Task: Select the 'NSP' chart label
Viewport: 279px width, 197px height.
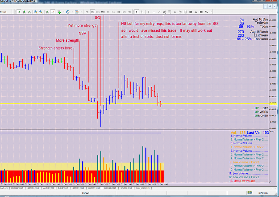Action: tap(83, 34)
